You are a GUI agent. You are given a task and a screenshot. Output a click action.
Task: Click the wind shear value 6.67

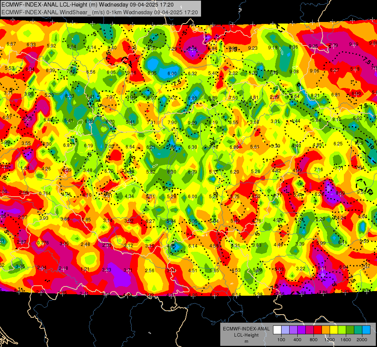coord(11,44)
